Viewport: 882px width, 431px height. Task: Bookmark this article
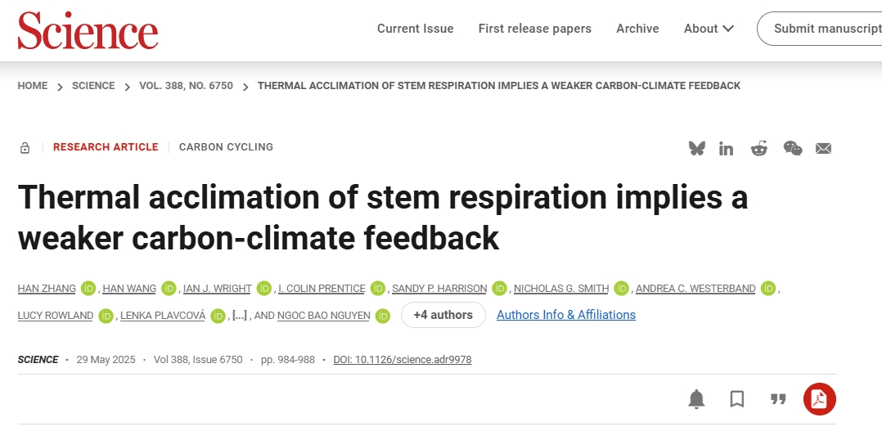[x=737, y=399]
